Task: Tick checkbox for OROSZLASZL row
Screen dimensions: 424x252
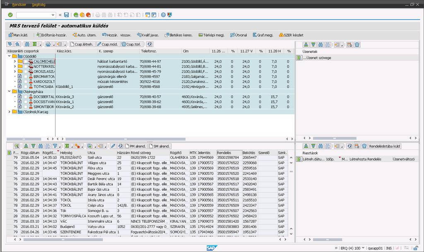Action: (x=26, y=72)
